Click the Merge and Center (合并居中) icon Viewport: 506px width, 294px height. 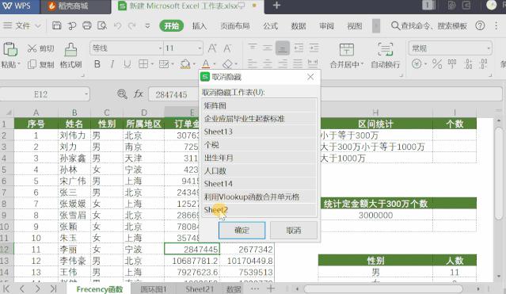click(347, 49)
